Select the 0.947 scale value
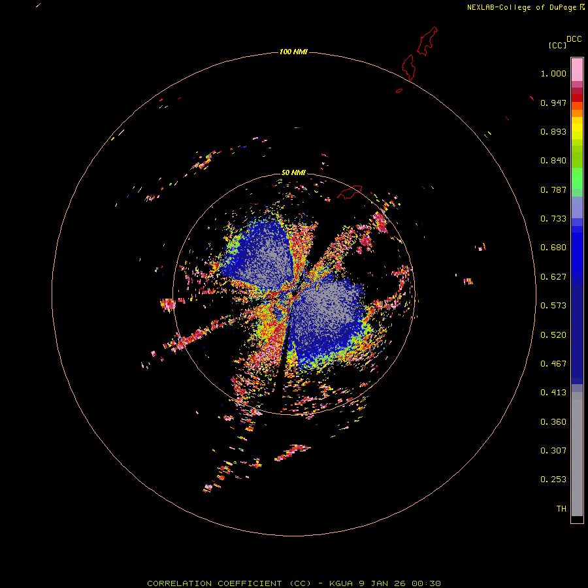 [553, 103]
